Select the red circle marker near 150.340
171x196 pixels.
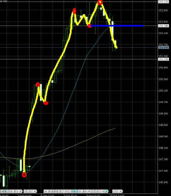[38, 85]
